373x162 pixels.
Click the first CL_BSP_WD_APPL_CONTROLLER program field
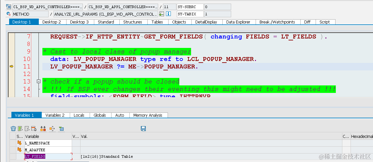[48, 7]
